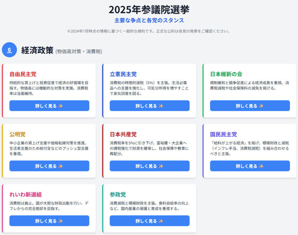Open 詳しく見る for 公明党
This screenshot has width=298, height=235.
(49, 166)
